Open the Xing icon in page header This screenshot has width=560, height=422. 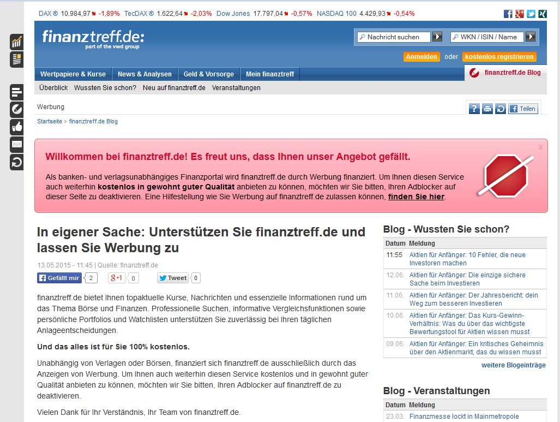pyautogui.click(x=543, y=14)
